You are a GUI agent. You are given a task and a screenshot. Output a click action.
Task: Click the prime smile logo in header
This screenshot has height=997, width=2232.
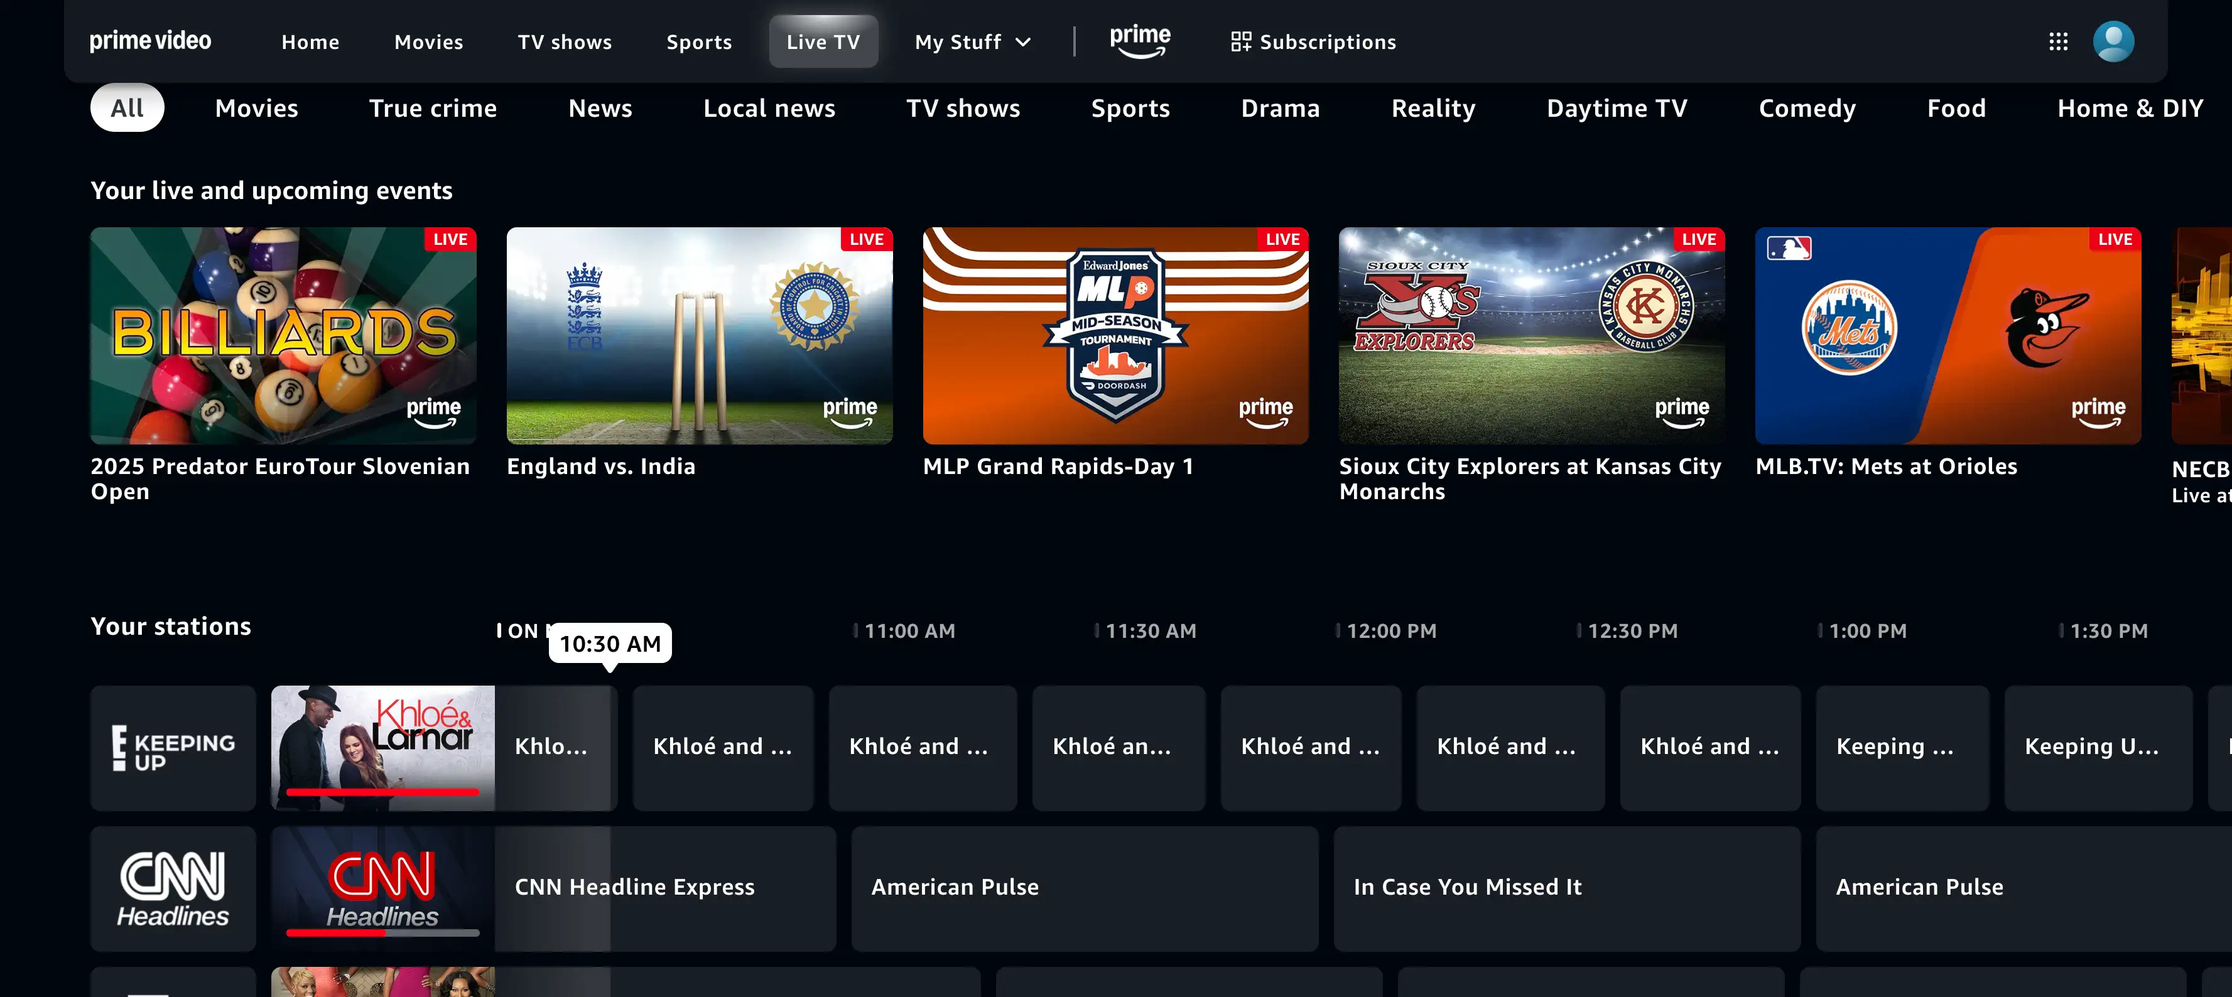pos(1139,41)
